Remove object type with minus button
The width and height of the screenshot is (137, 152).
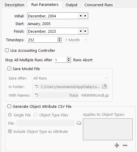click(125, 145)
